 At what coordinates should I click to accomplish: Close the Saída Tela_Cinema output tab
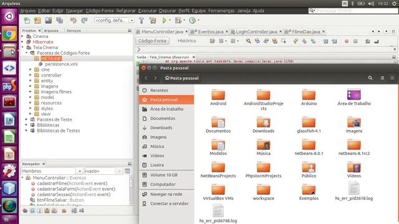click(x=194, y=57)
